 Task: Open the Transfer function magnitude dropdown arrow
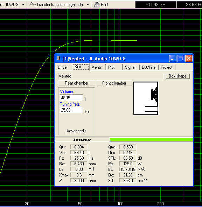[x=88, y=5]
